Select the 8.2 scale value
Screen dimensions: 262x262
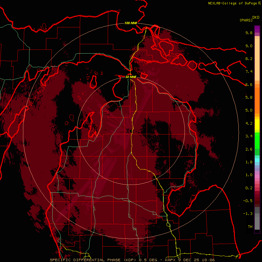pos(249,59)
